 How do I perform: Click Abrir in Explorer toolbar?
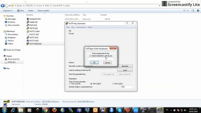tap(20, 11)
